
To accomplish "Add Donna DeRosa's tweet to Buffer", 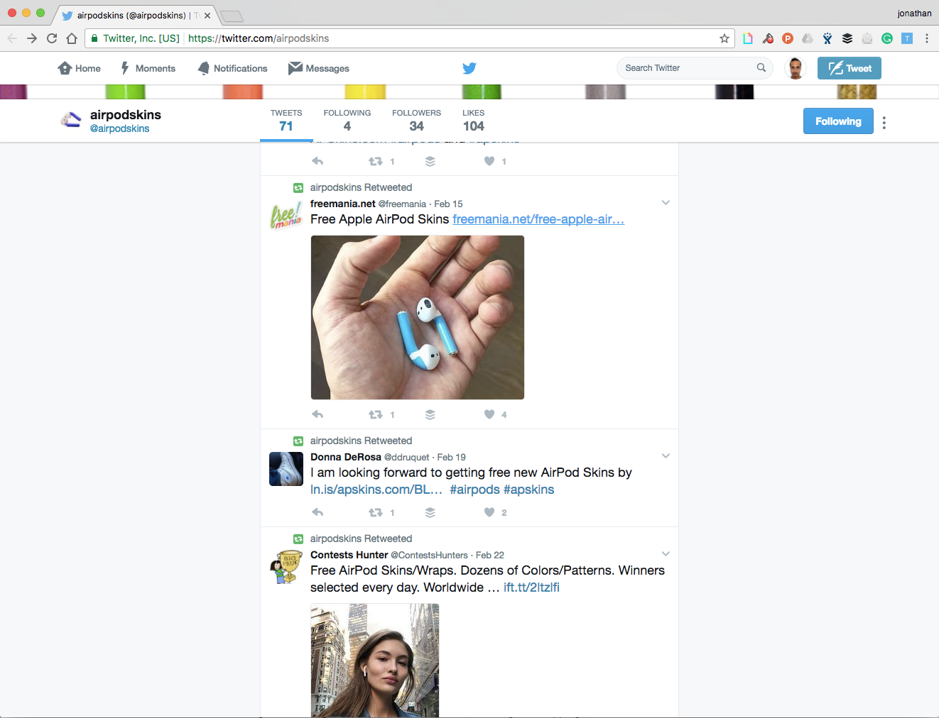I will coord(430,512).
